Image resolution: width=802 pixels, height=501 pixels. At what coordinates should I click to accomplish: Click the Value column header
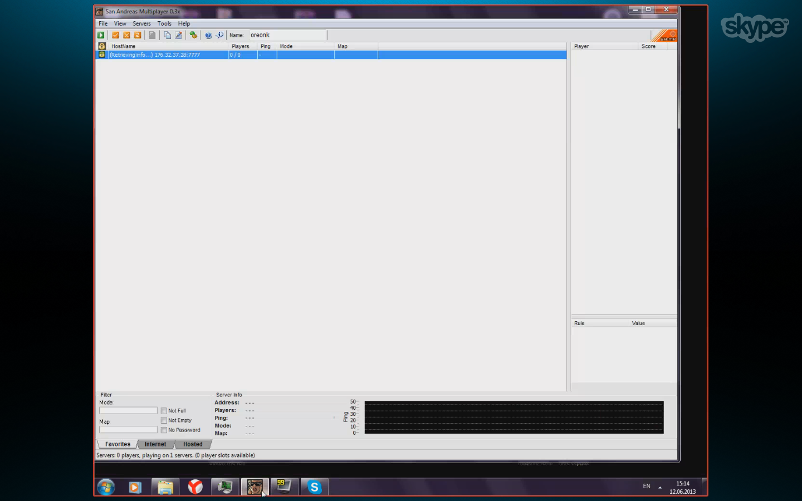point(653,323)
